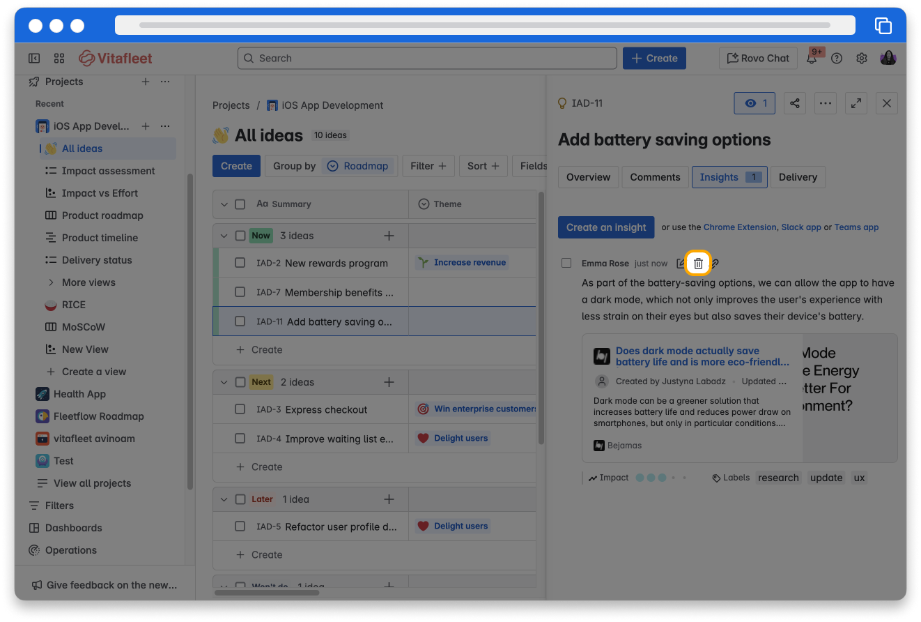The image size is (921, 622).
Task: Copy insight link via the chain icon
Action: point(715,264)
